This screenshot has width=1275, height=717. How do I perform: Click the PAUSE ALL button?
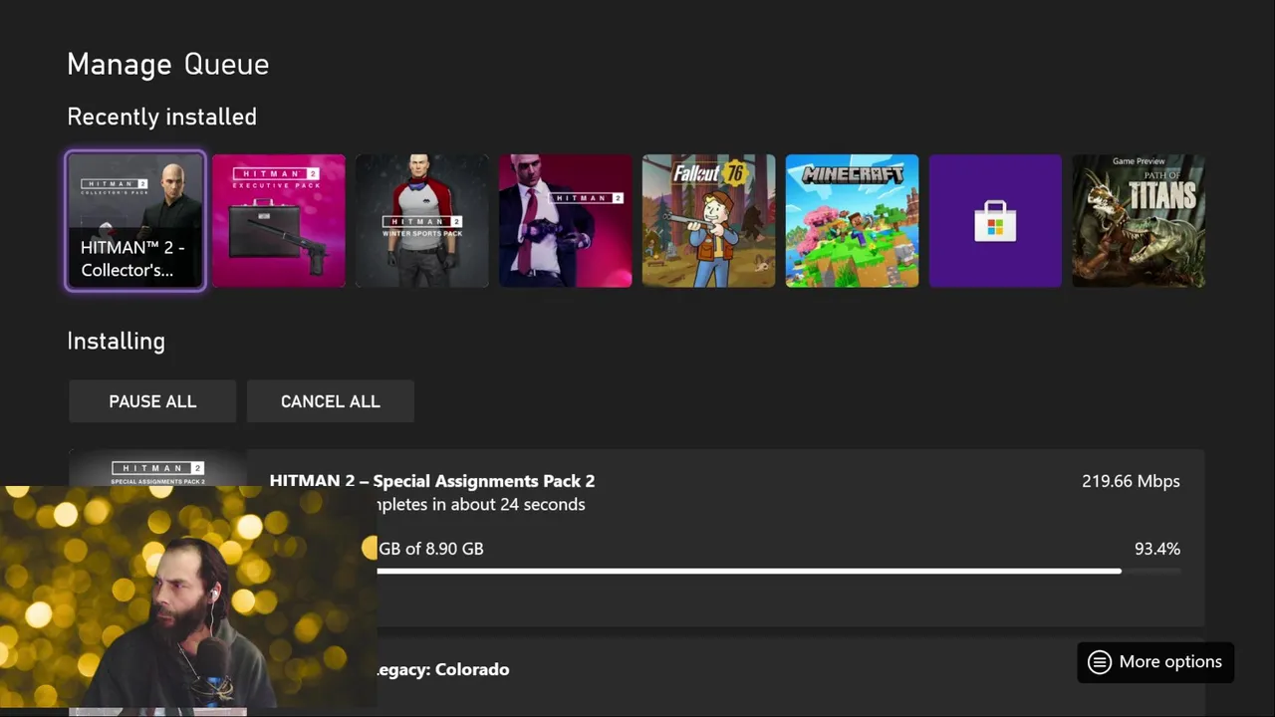tap(152, 401)
